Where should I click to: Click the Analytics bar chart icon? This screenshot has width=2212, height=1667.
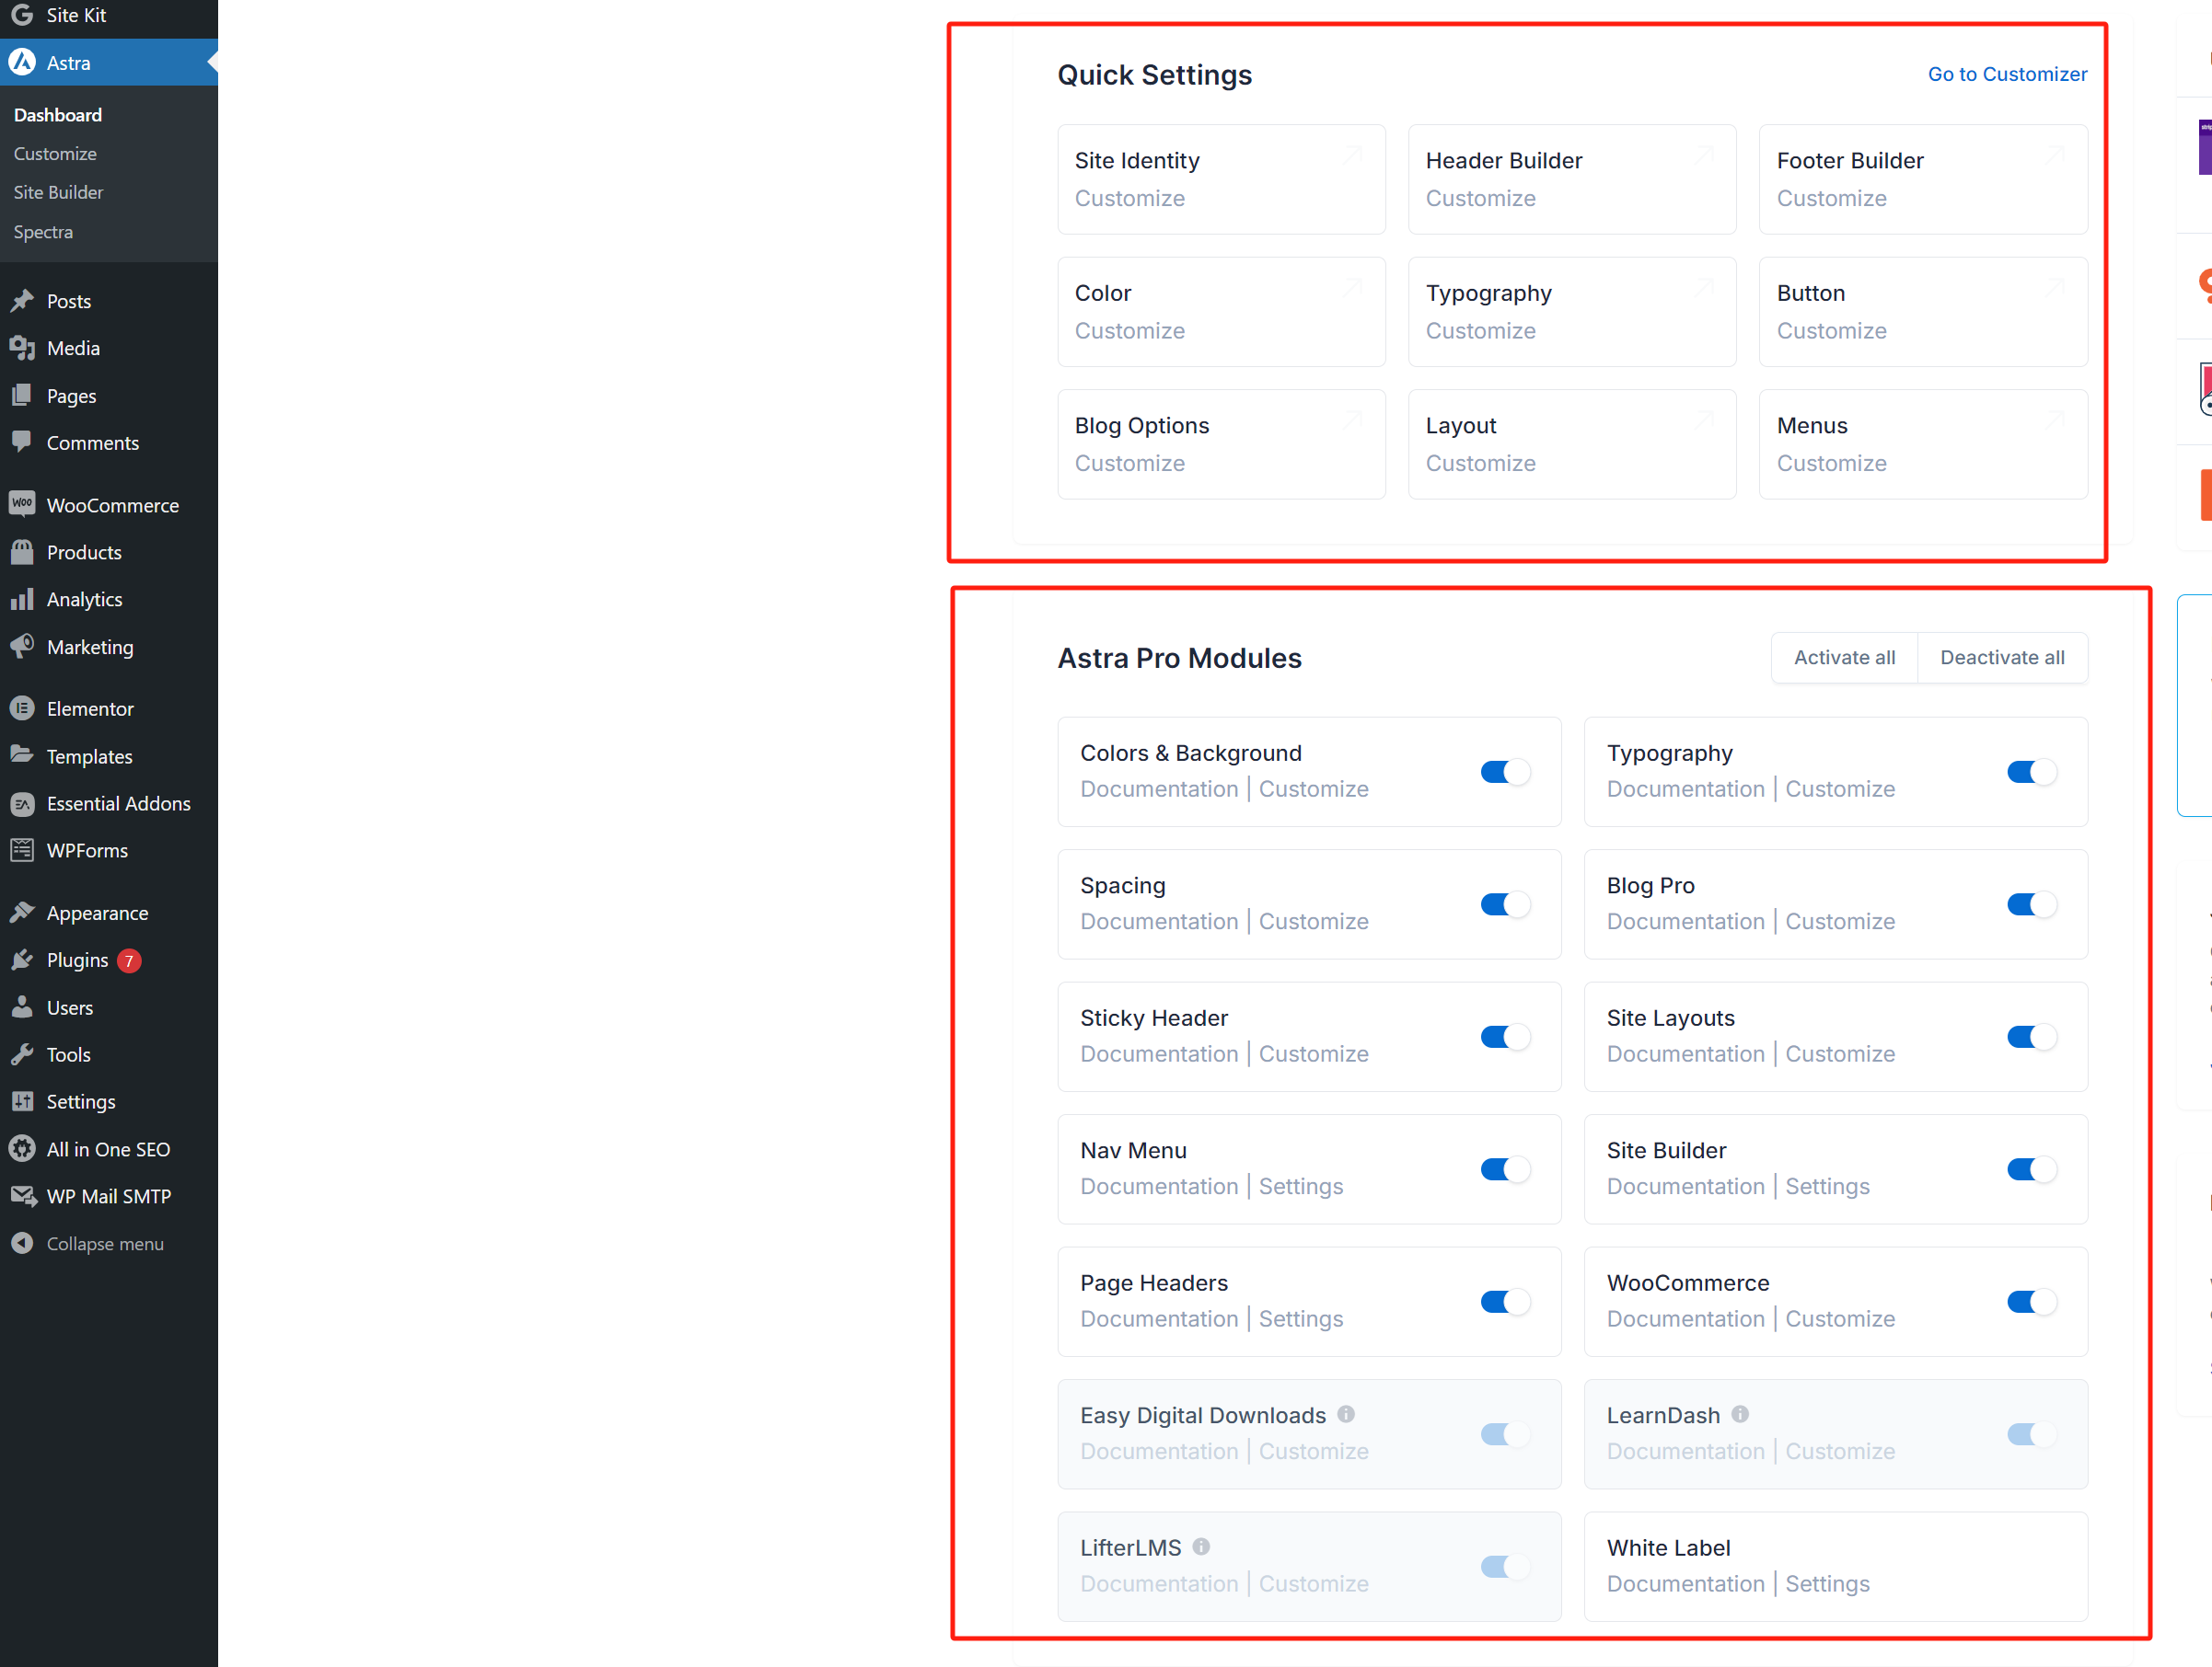[22, 599]
